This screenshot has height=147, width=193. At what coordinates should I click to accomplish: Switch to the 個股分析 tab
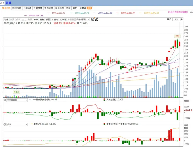coord(59,8)
